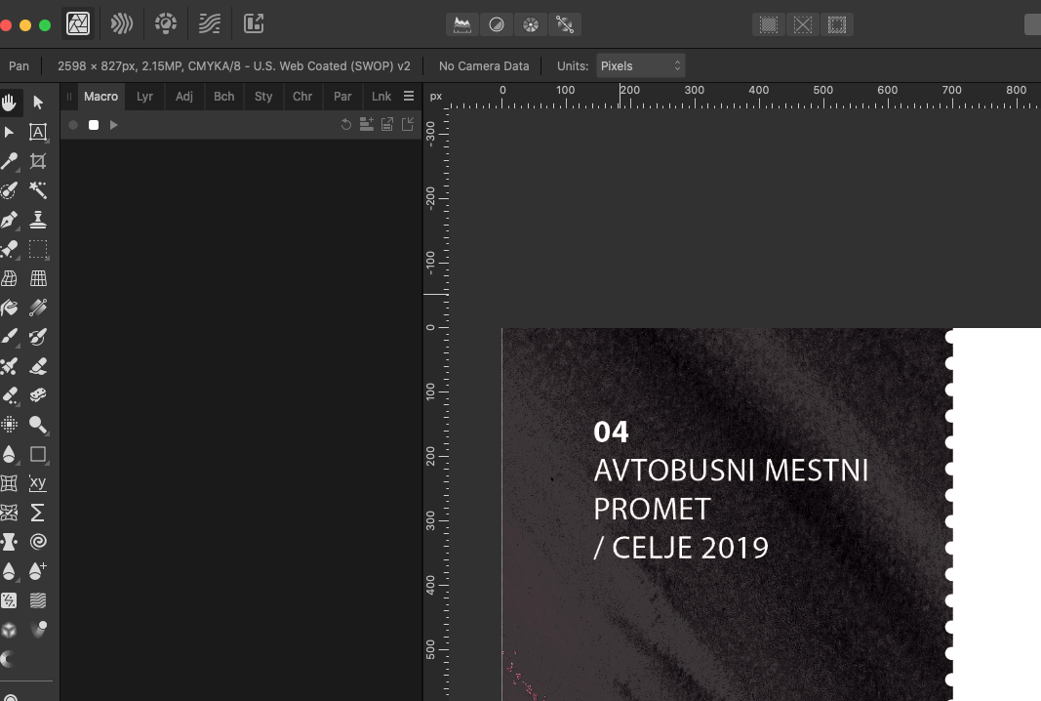This screenshot has height=701, width=1041.
Task: Apply Auto Levels from the toolbar
Action: point(462,25)
